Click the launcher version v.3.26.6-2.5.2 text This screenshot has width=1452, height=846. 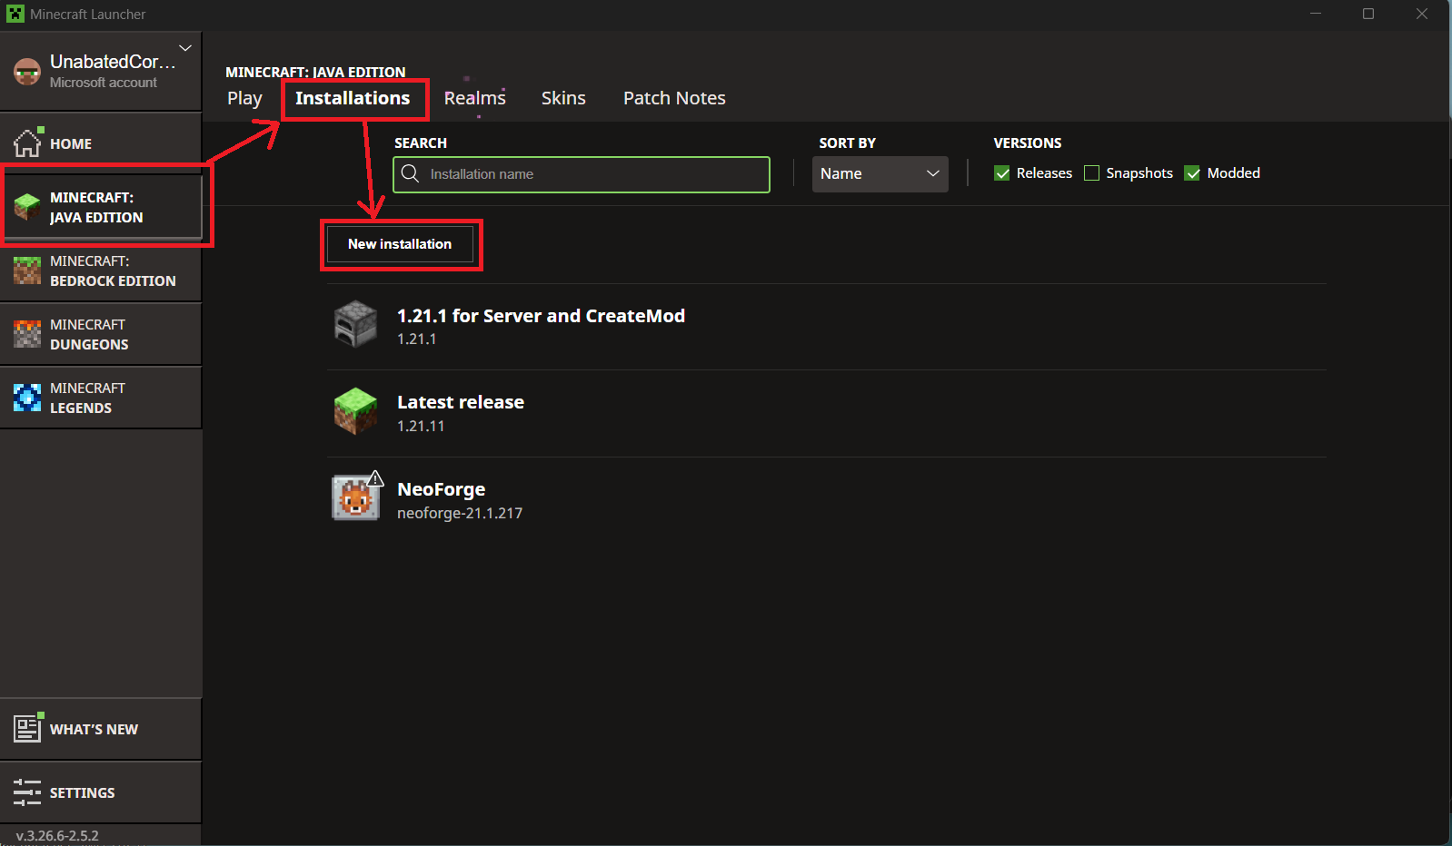coord(57,836)
